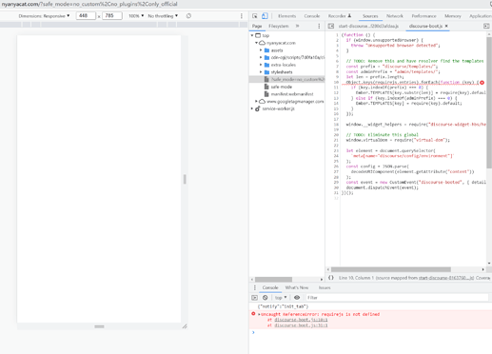Open the Dimensions Responsive dropdown

[x=44, y=16]
